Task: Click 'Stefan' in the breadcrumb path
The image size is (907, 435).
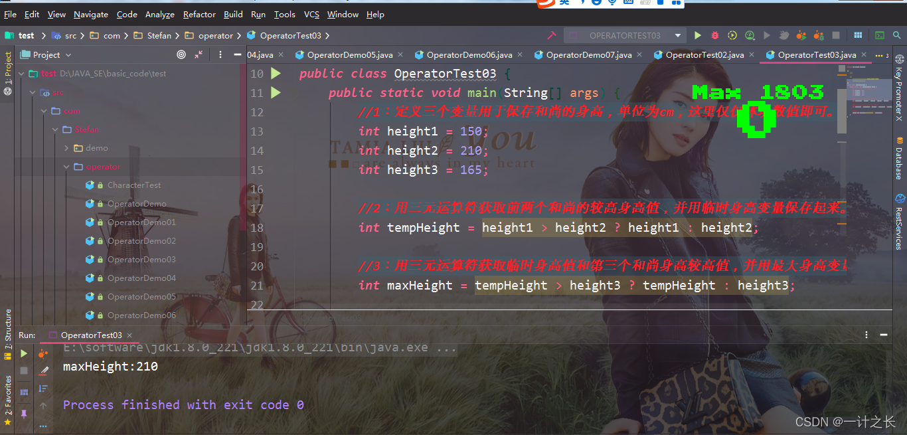Action: [159, 36]
